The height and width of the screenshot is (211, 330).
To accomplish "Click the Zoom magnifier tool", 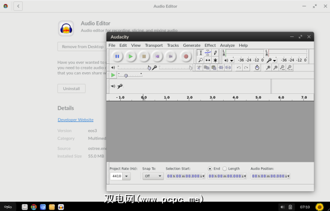I will point(200,60).
